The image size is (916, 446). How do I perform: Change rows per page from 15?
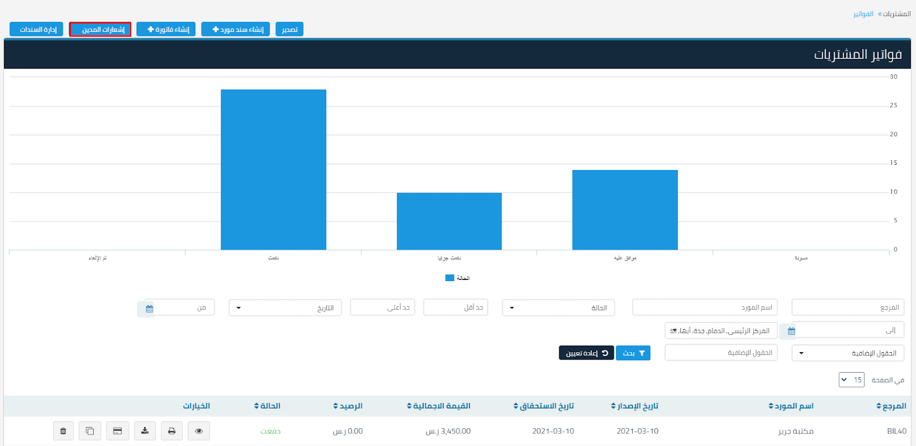[x=851, y=380]
